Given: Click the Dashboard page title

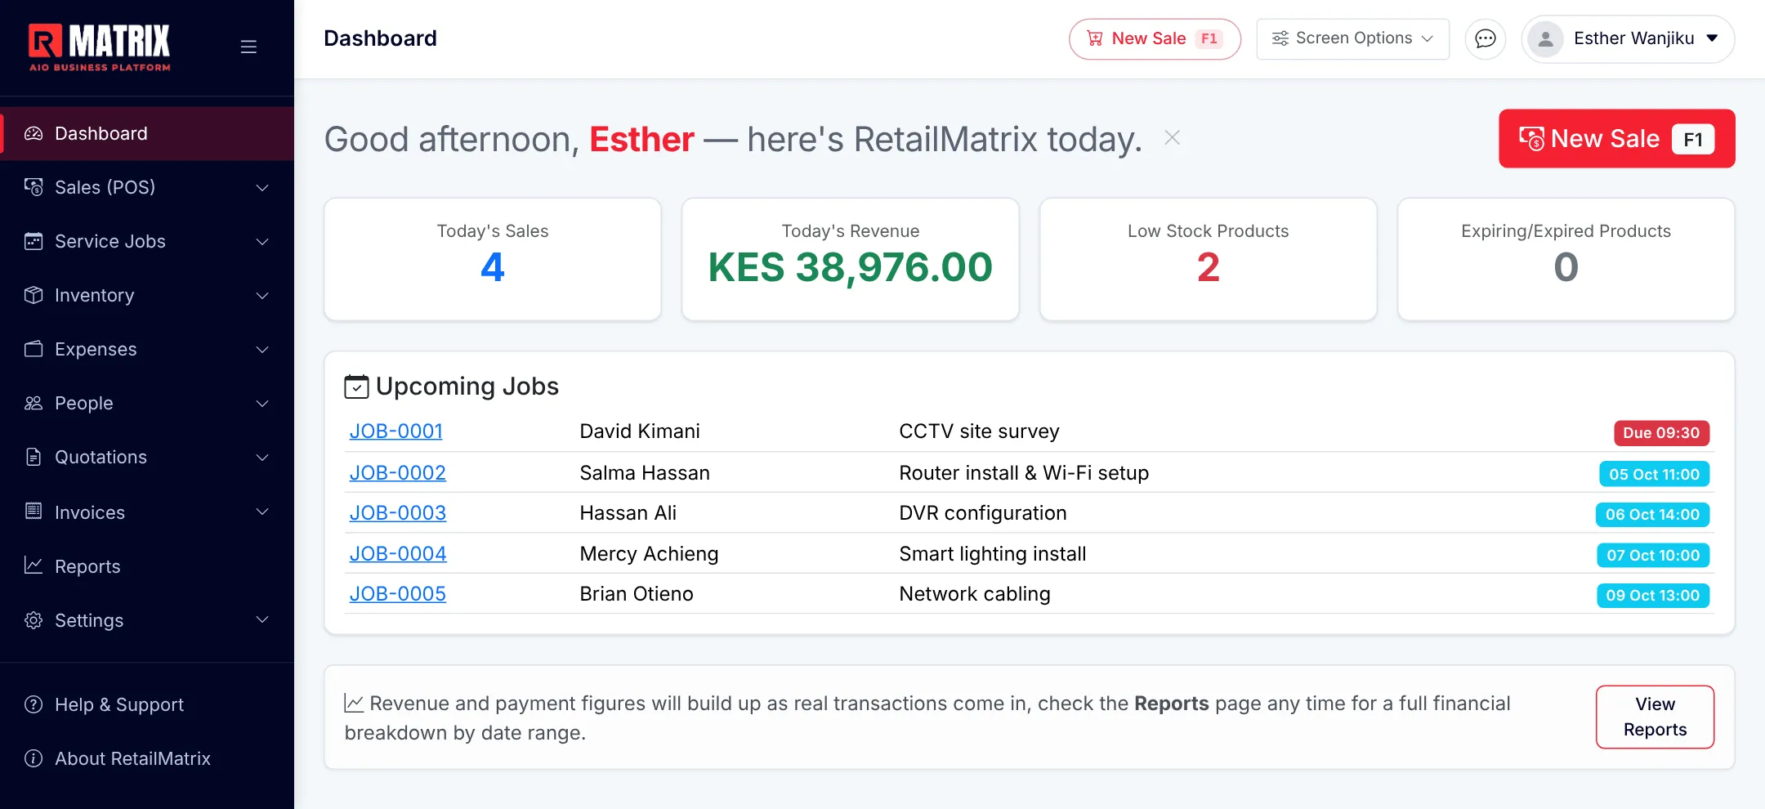Looking at the screenshot, I should pos(380,38).
